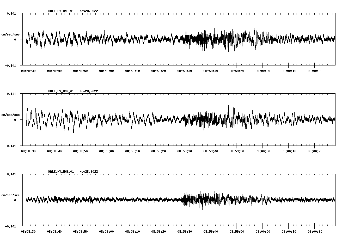
Task: Select 08:58:40 time label under HNE plot
Action: pos(54,71)
